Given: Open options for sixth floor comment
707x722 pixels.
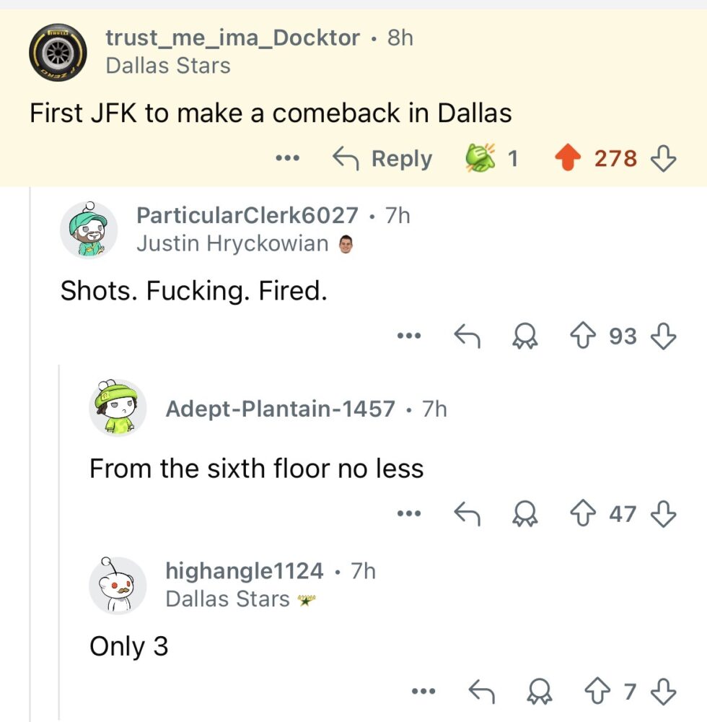Looking at the screenshot, I should click(x=409, y=513).
